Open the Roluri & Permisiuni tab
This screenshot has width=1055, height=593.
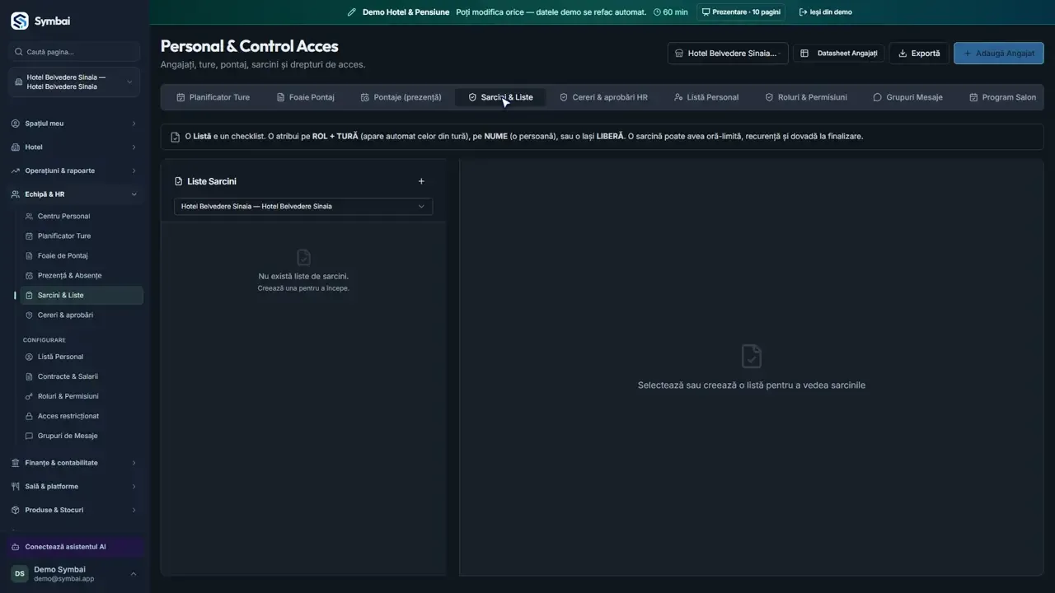coord(806,97)
